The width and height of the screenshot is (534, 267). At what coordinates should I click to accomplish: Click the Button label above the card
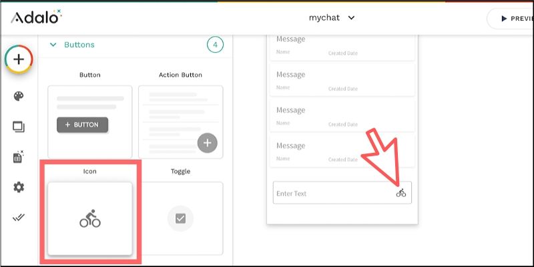pos(90,75)
